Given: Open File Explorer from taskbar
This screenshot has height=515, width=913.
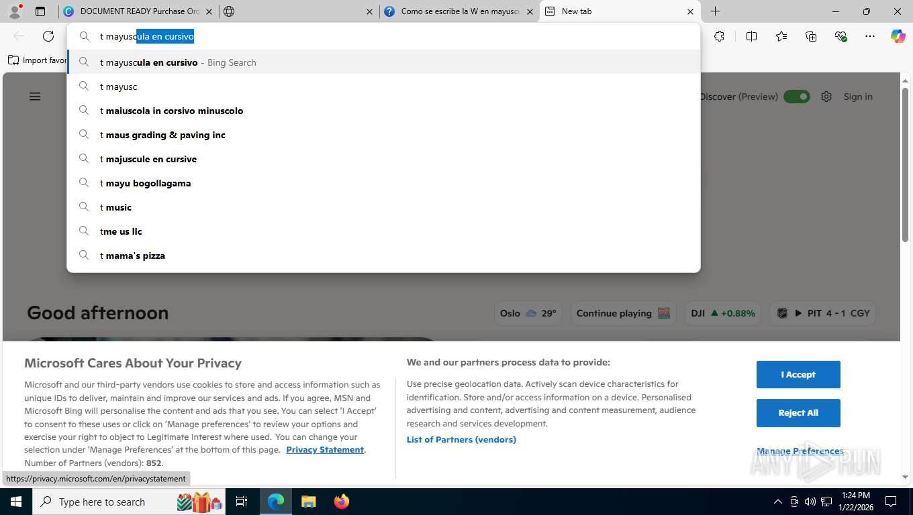Looking at the screenshot, I should [308, 502].
